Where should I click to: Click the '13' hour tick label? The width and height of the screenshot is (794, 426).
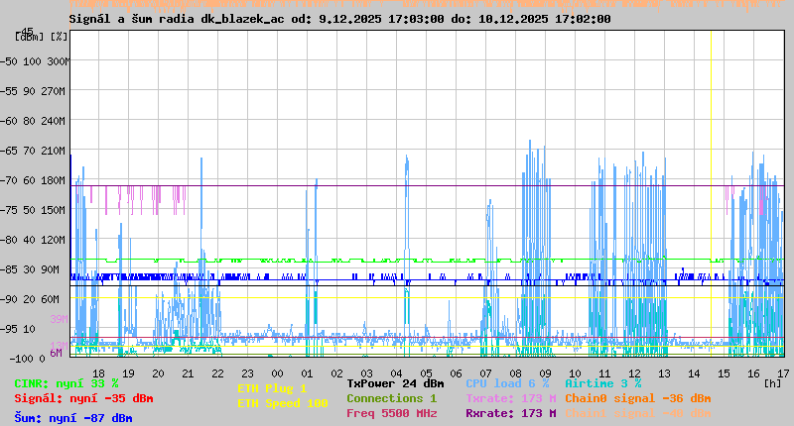click(664, 373)
